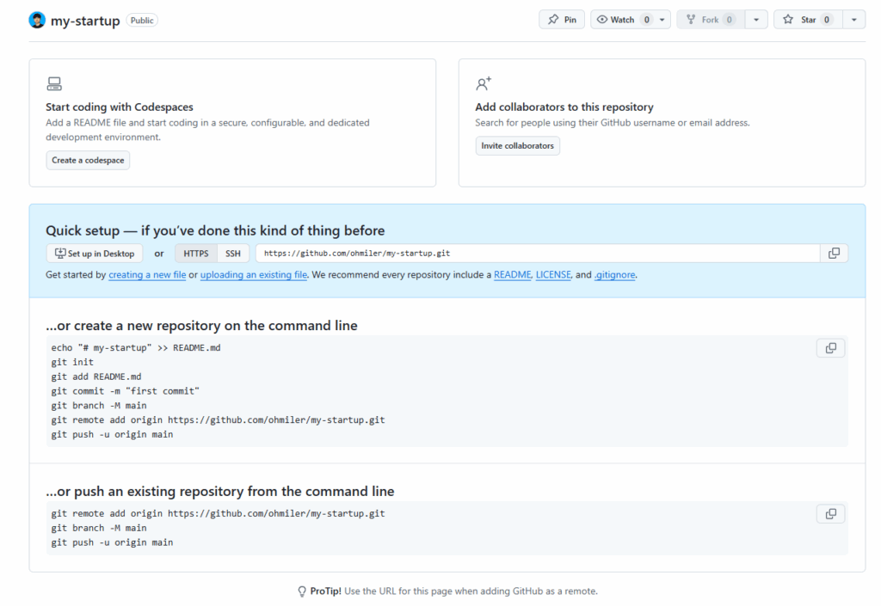Screen dimensions: 881x606
Task: Open the uploading an existing file link
Action: pos(254,275)
